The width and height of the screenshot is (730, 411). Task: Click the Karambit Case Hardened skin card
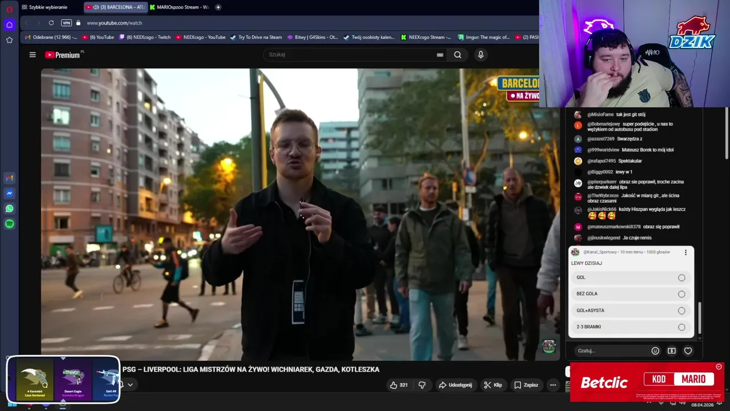(x=34, y=380)
